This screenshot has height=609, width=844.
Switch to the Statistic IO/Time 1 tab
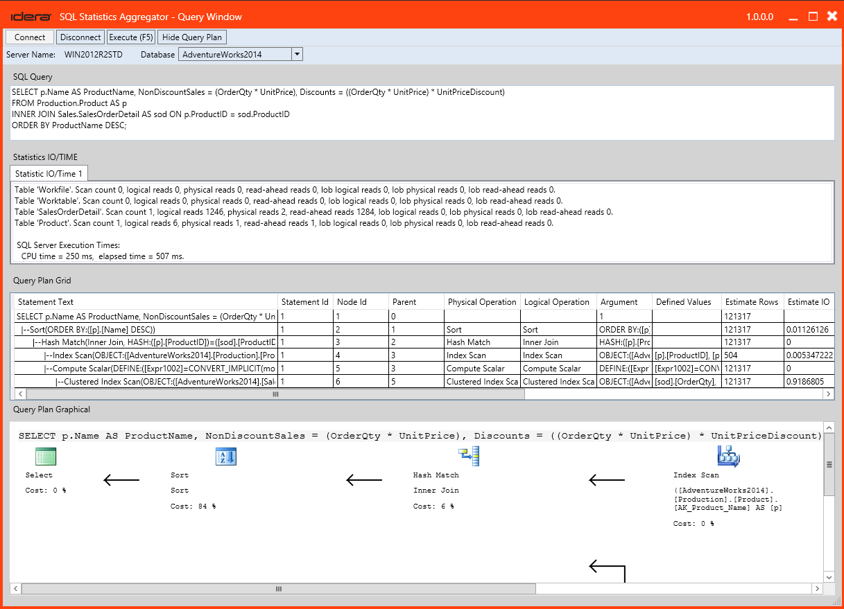click(47, 173)
